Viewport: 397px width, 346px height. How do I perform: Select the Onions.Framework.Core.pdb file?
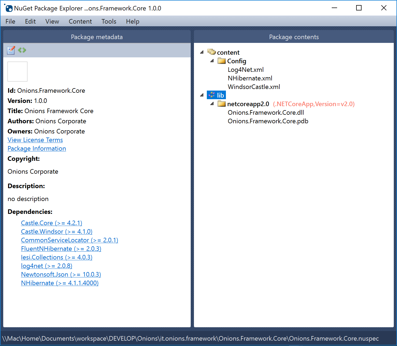point(268,121)
